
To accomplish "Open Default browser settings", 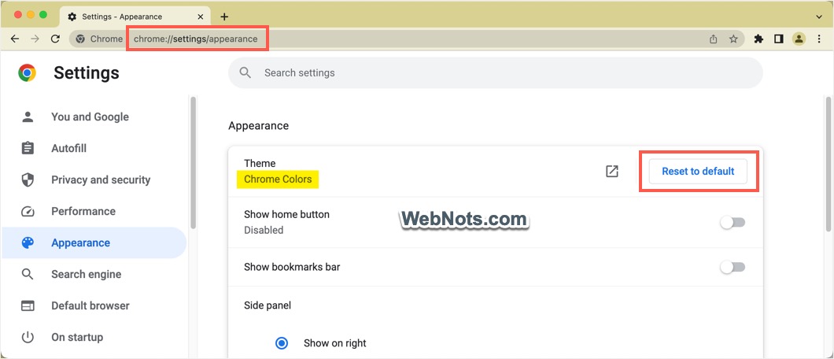I will [94, 305].
